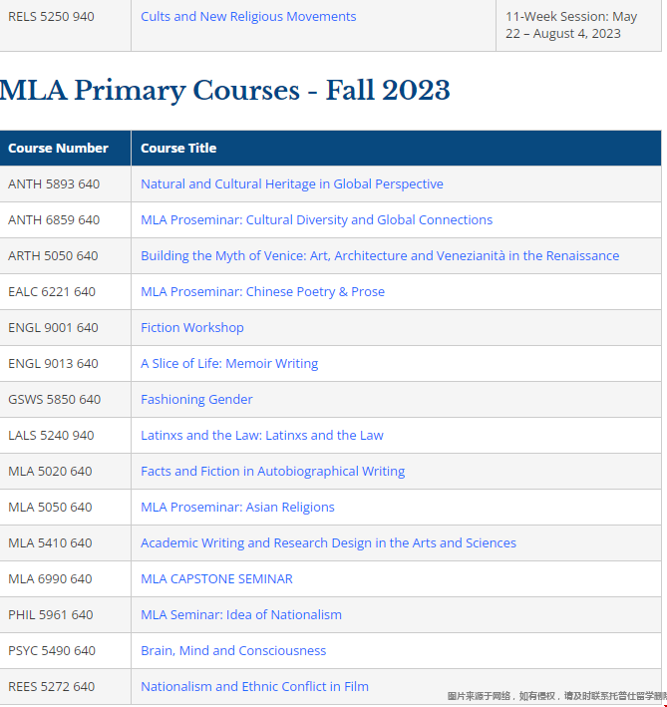This screenshot has height=707, width=667.
Task: Select MLA Proseminar: Asian Religions link
Action: (x=237, y=508)
